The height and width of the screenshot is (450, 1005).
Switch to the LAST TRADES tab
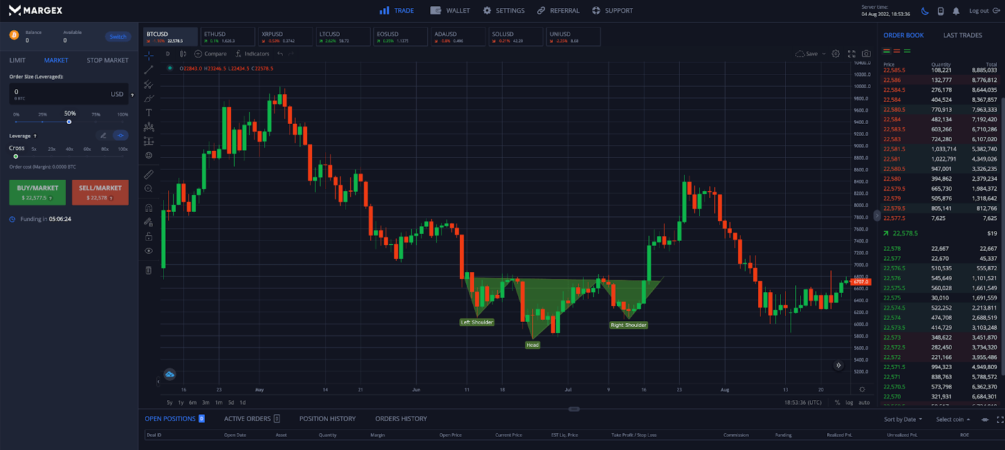pos(962,35)
